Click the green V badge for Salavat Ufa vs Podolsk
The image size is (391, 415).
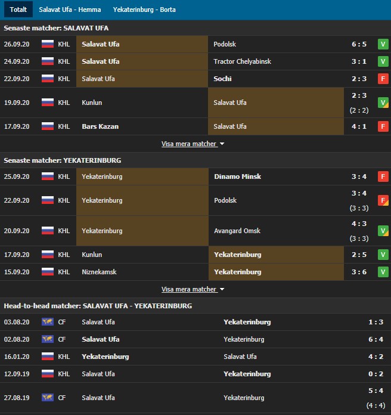pos(383,44)
